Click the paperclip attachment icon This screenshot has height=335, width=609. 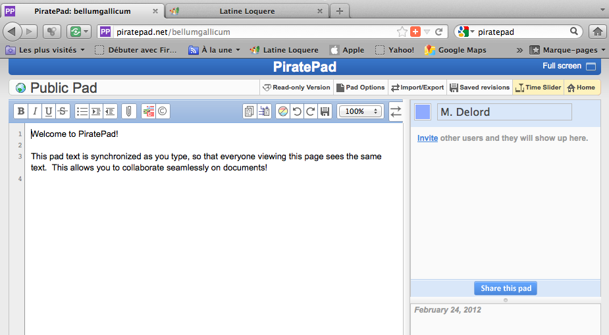(128, 111)
